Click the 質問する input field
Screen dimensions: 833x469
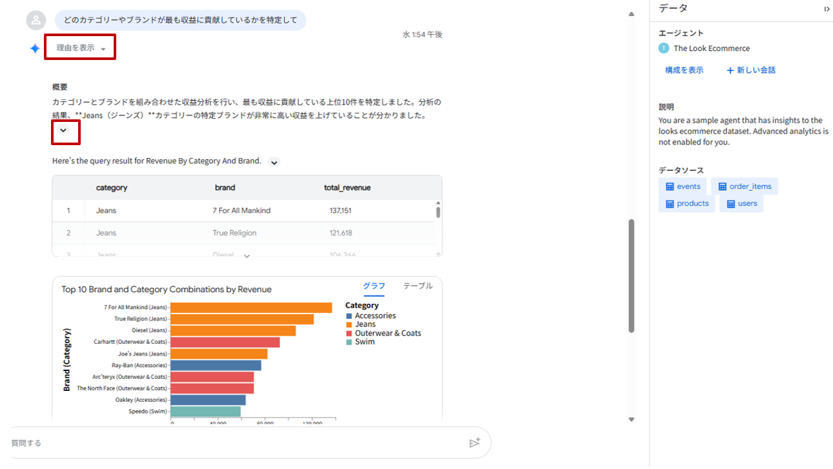232,443
